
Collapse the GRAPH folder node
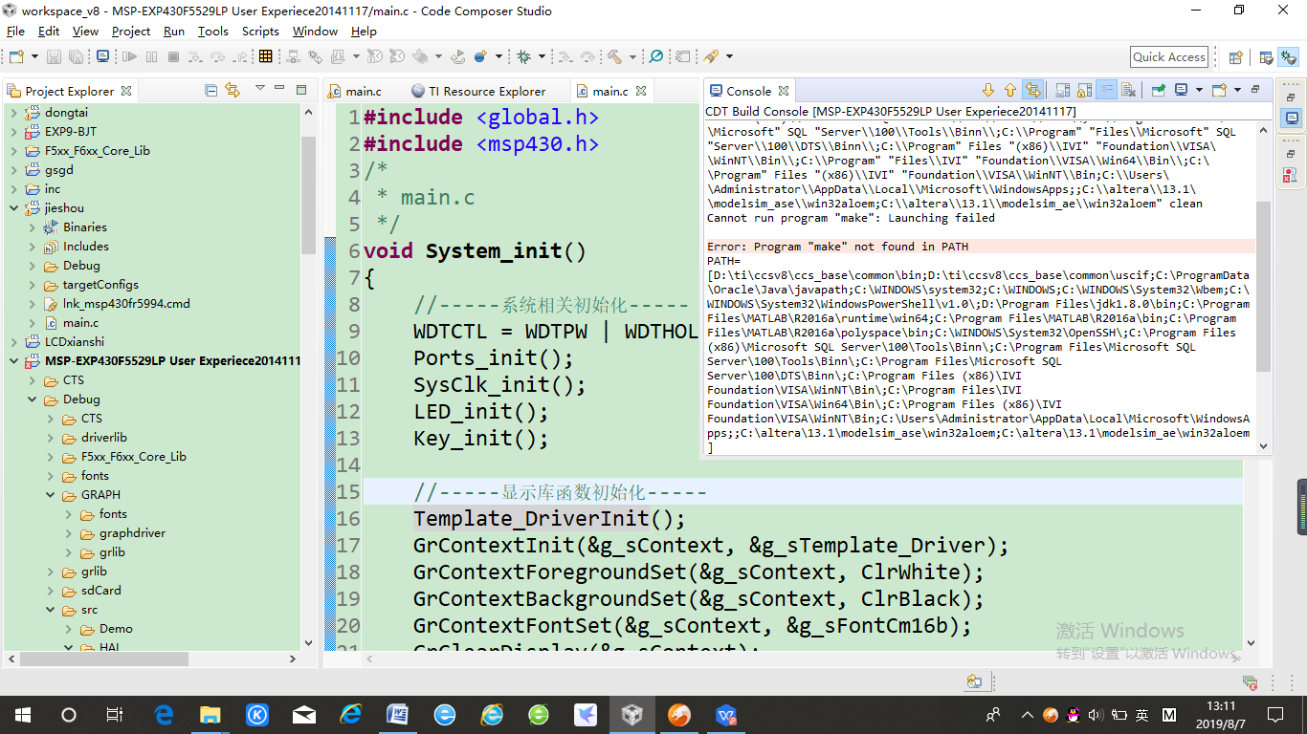click(x=51, y=494)
